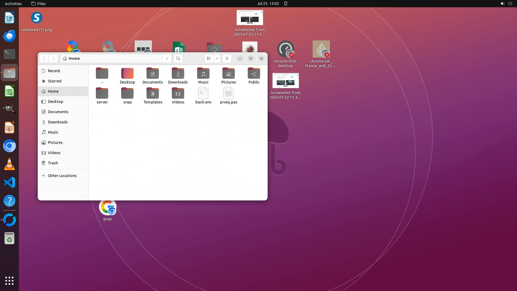Viewport: 517px width, 291px height.
Task: Go back with the back arrow
Action: point(44,58)
